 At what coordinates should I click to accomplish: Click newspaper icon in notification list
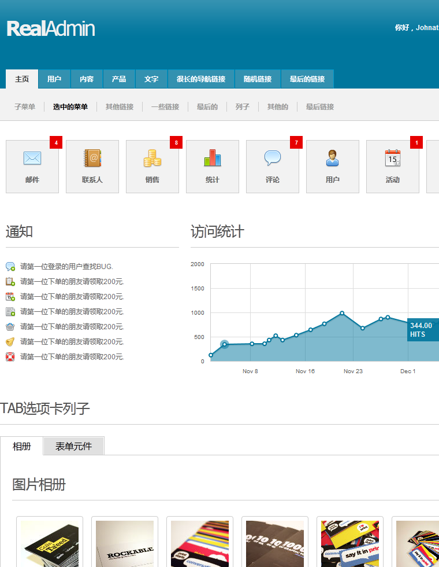10,312
